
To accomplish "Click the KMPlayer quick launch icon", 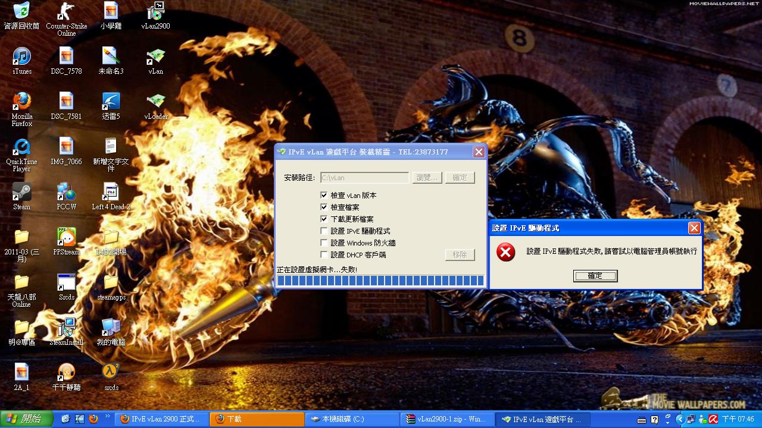I will pos(80,419).
